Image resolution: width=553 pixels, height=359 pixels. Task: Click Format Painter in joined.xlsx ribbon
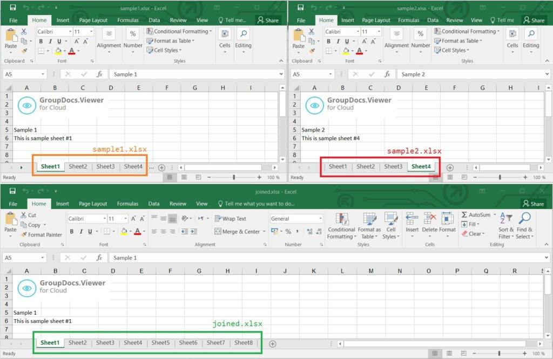[x=41, y=234]
